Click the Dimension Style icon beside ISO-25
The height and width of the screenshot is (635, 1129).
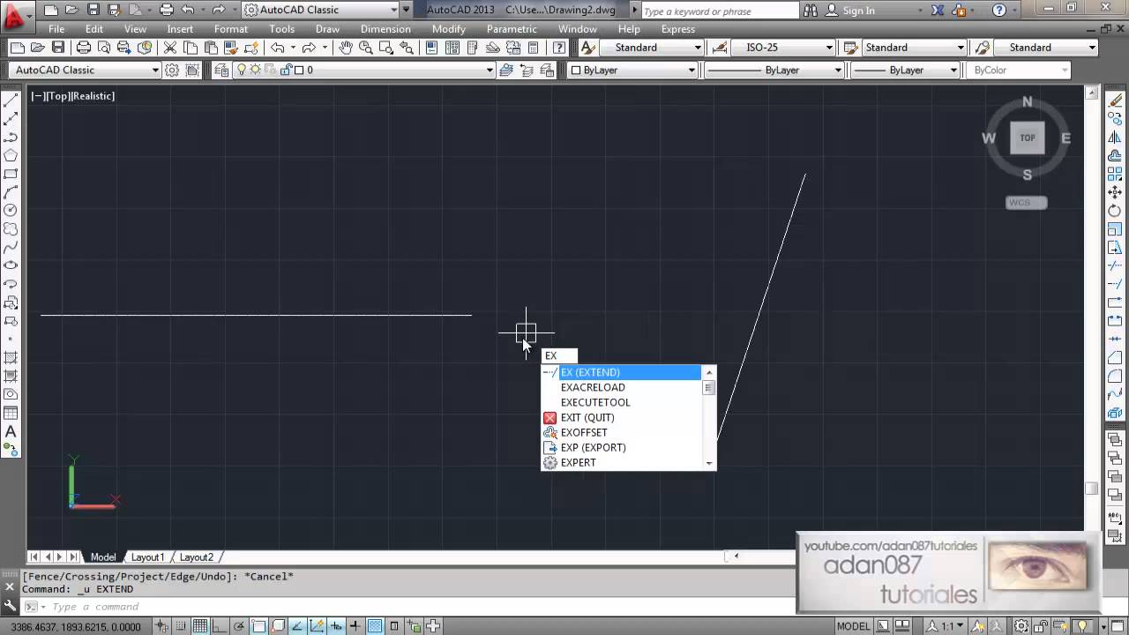pos(719,48)
